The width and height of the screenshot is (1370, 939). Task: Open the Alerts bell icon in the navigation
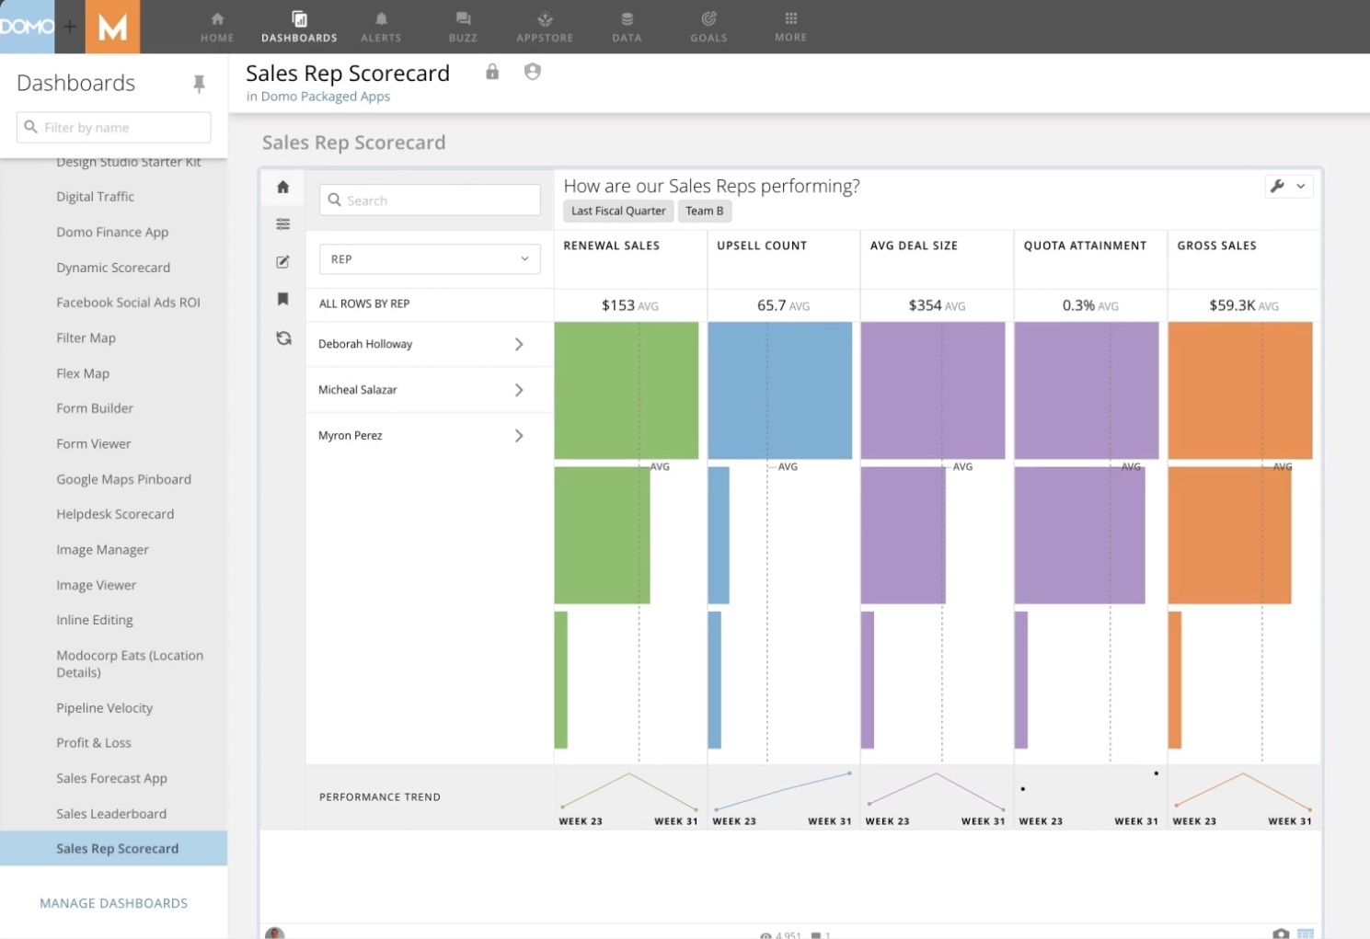pos(380,26)
